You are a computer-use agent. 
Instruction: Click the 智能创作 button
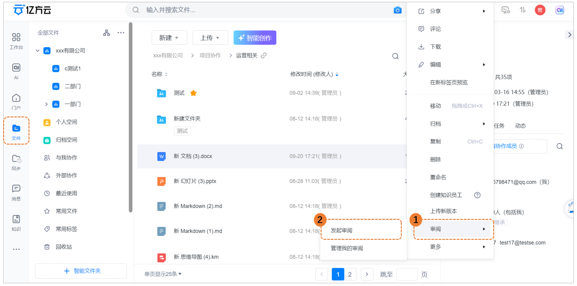[255, 38]
